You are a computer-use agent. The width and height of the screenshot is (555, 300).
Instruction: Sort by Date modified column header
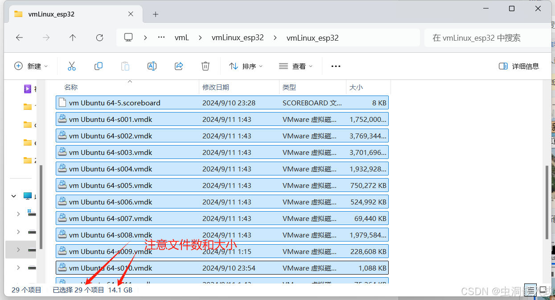pos(239,87)
